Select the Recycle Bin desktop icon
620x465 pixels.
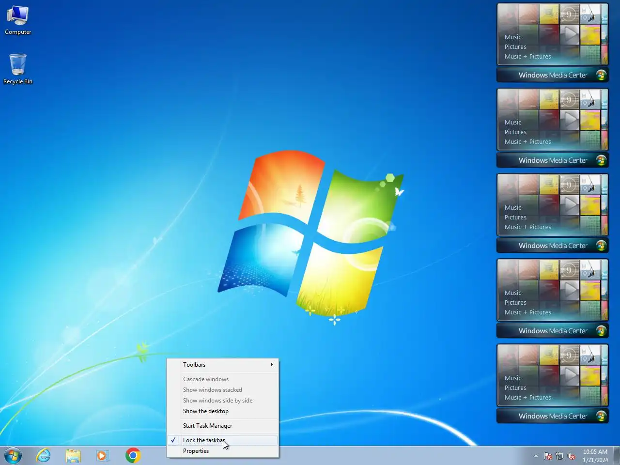(18, 69)
